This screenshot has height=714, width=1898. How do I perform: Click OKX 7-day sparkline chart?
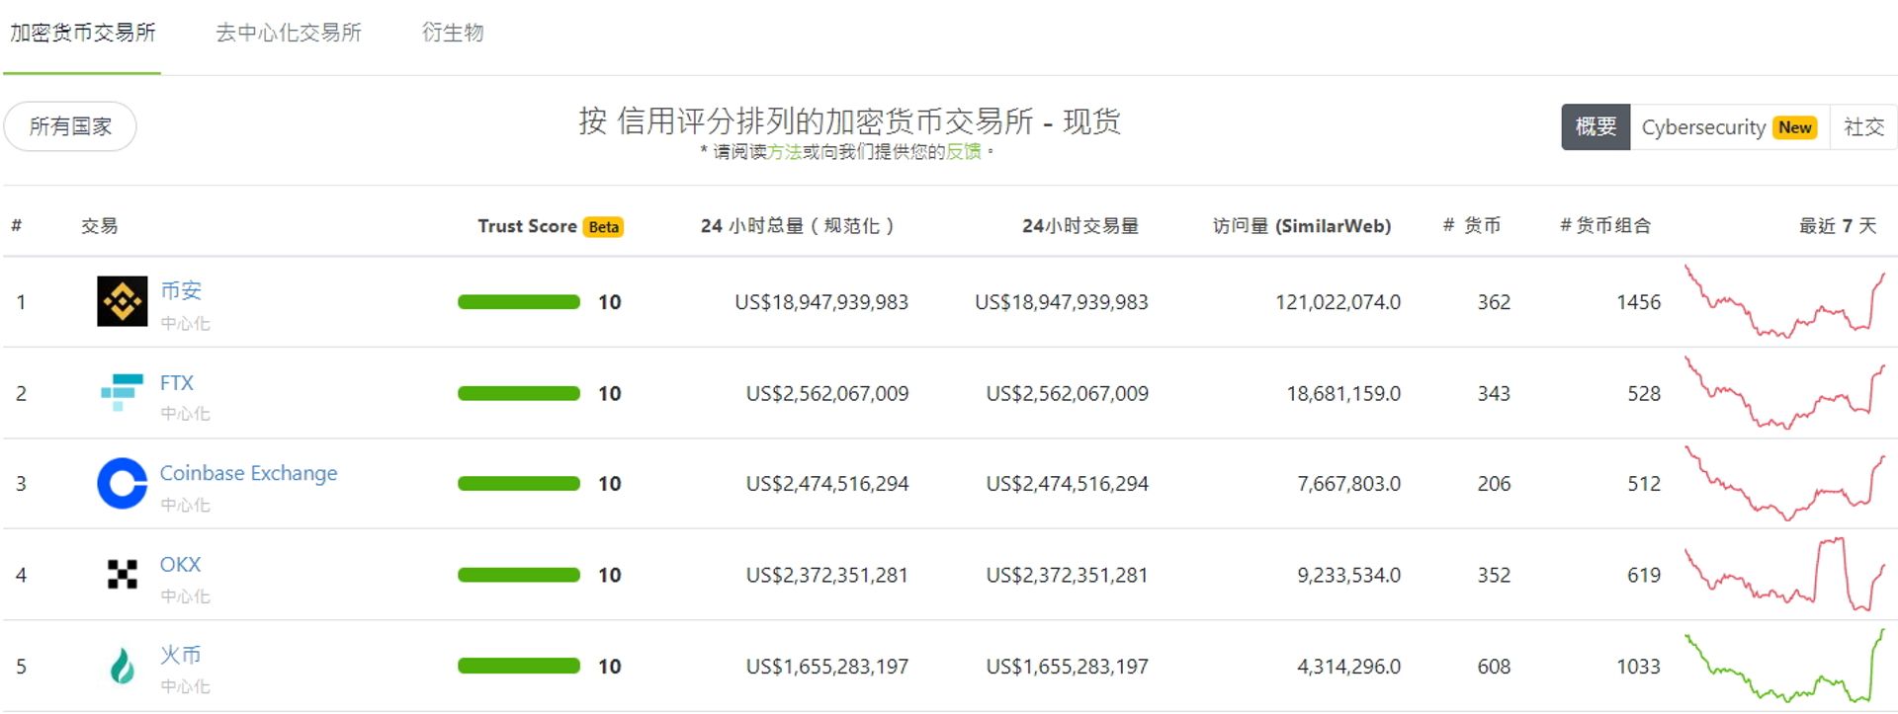tap(1785, 574)
